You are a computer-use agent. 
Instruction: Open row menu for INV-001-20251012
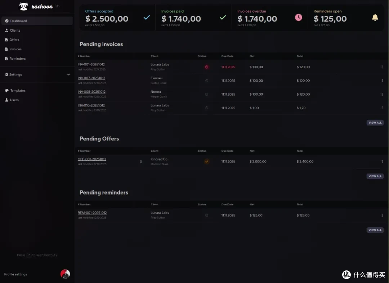pyautogui.click(x=382, y=67)
